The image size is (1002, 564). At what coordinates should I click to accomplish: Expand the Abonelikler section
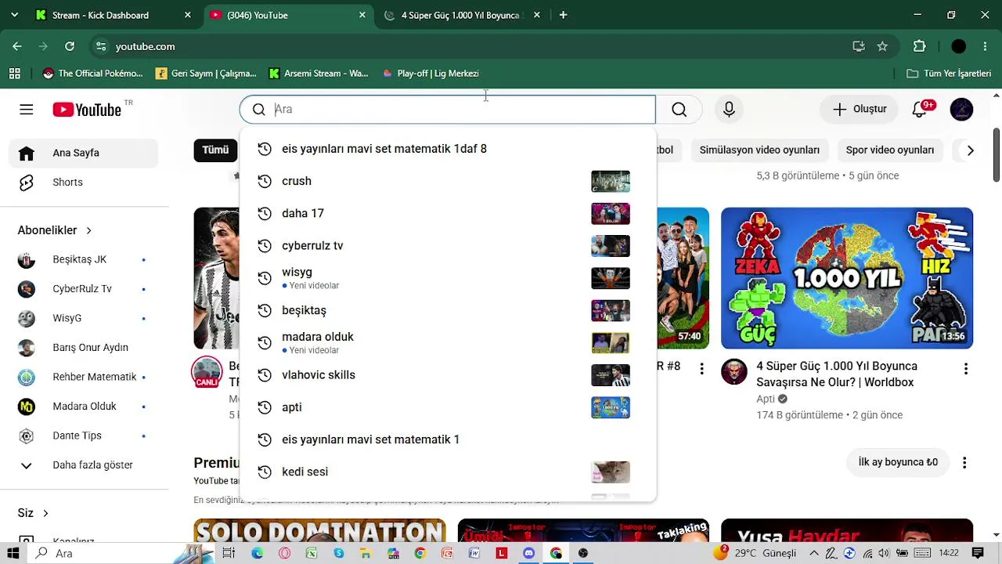(x=55, y=230)
